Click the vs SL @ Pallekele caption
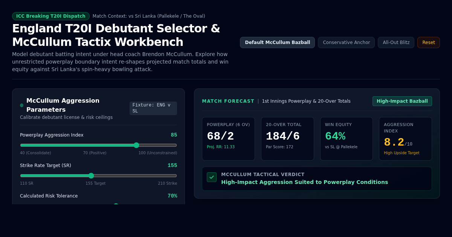 341,147
